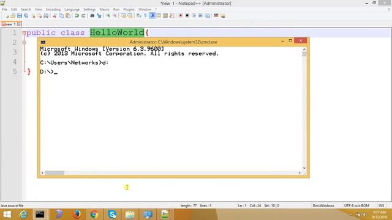Open Skype from the taskbar

coord(112,215)
